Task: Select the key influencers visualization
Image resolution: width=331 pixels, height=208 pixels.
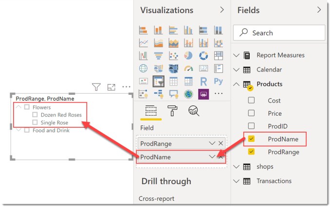Action: coord(143,94)
